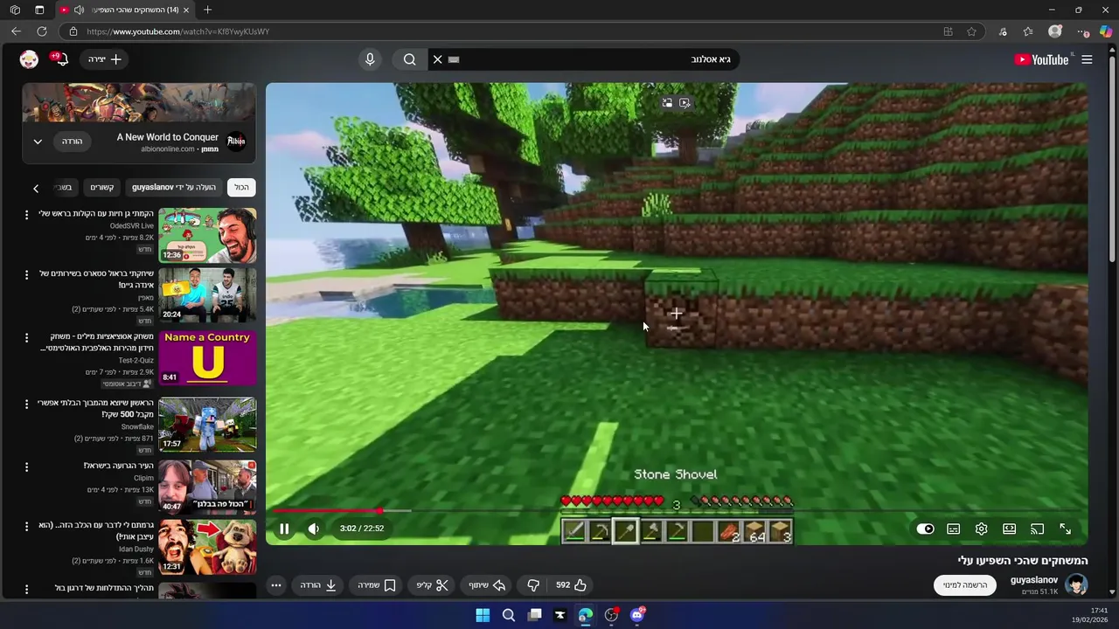Open Edge media control music icon
1119x629 pixels.
pos(1003,31)
